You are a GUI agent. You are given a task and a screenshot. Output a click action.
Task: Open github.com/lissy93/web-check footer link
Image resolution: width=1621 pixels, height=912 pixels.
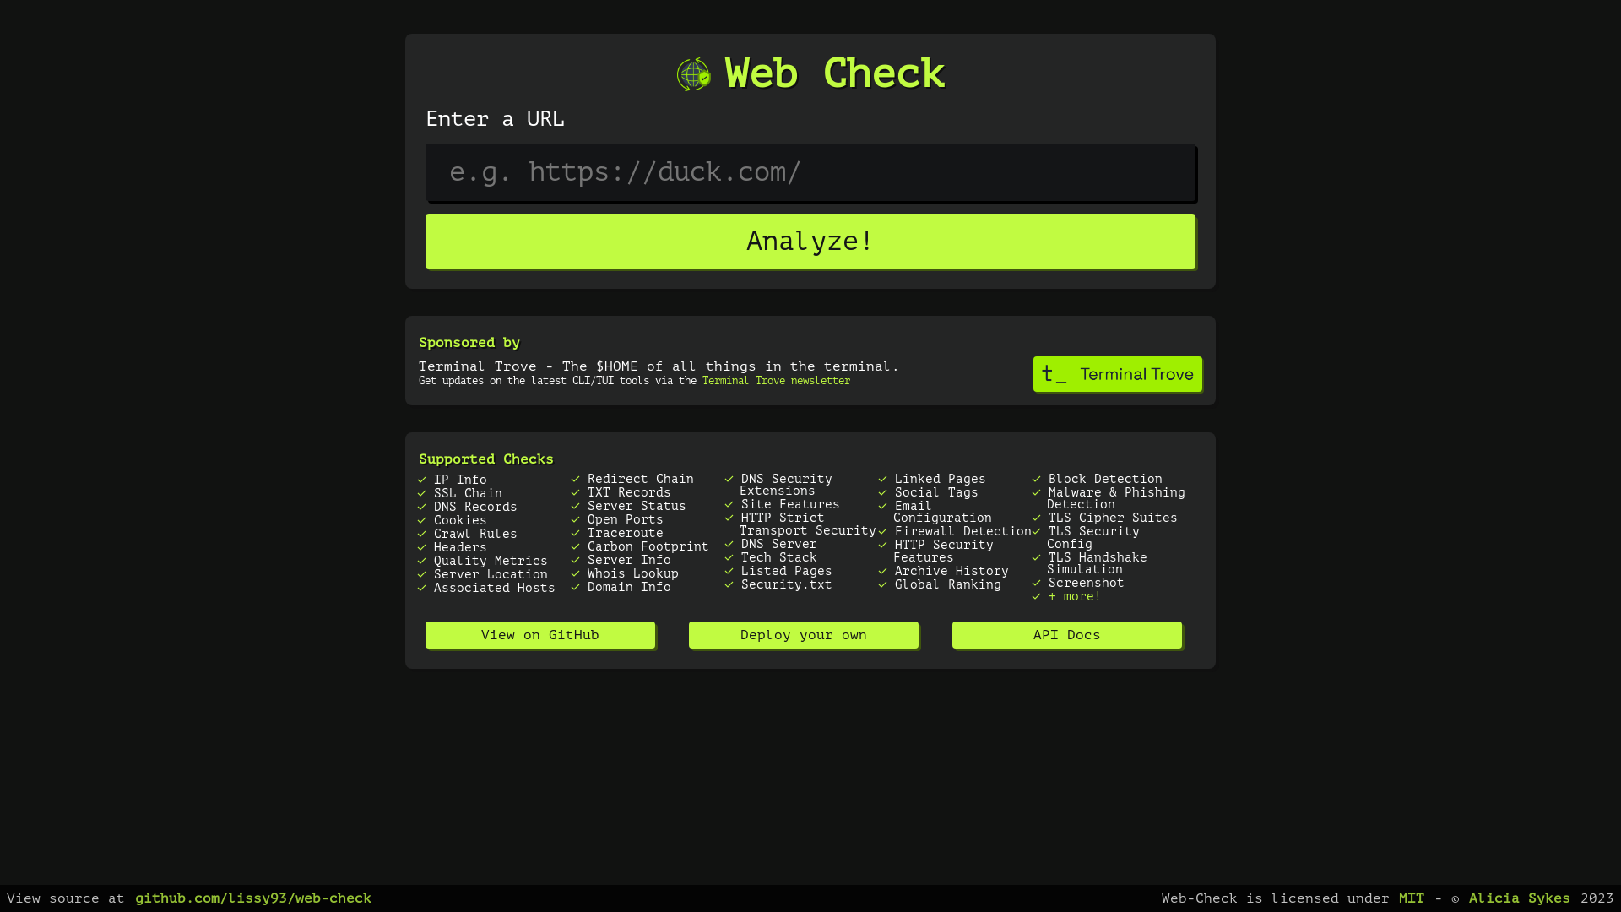pos(253,898)
